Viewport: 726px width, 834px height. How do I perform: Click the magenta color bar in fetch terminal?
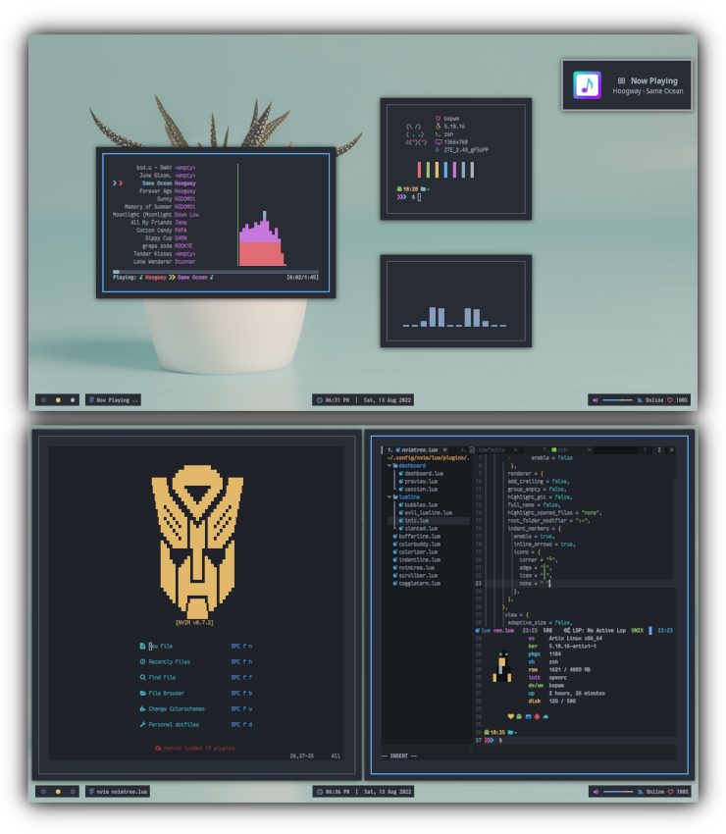(x=454, y=170)
